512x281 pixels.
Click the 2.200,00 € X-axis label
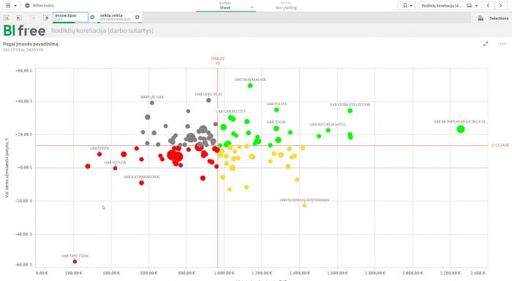tap(451, 273)
